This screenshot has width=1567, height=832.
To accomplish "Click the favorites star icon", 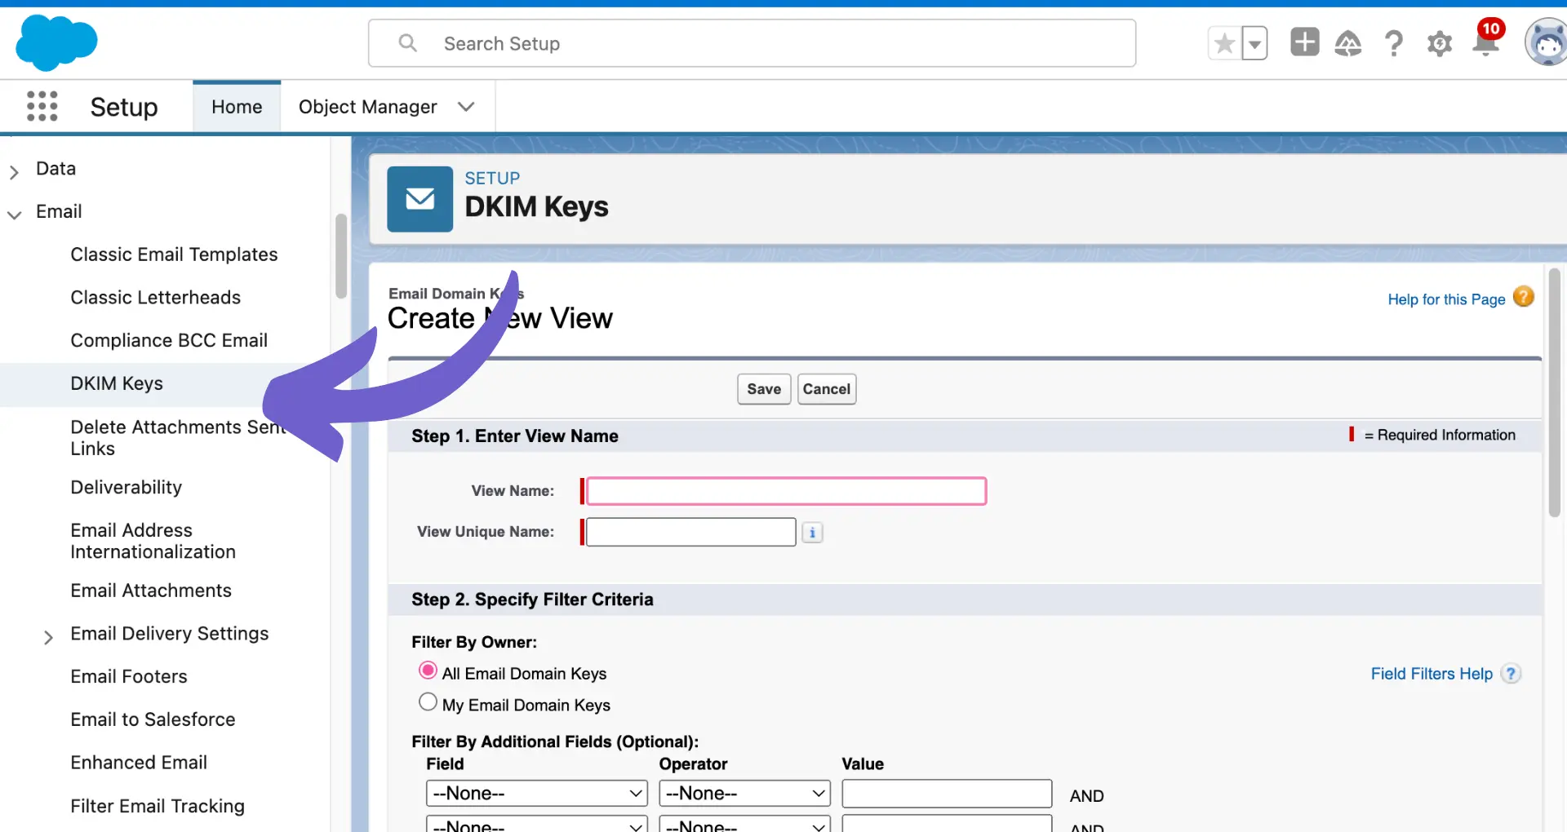I will (1224, 43).
